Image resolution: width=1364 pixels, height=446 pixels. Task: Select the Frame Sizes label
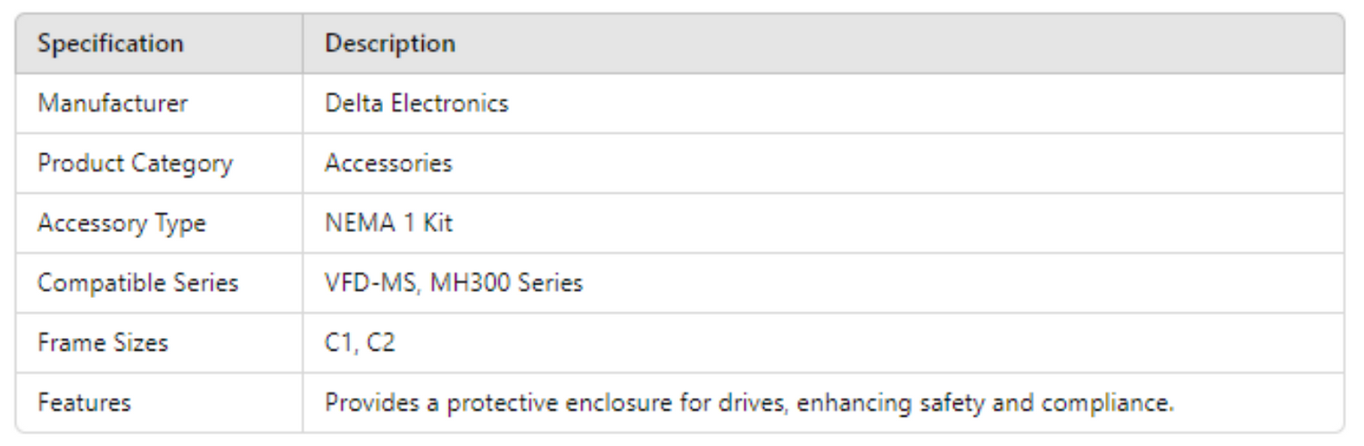click(103, 343)
